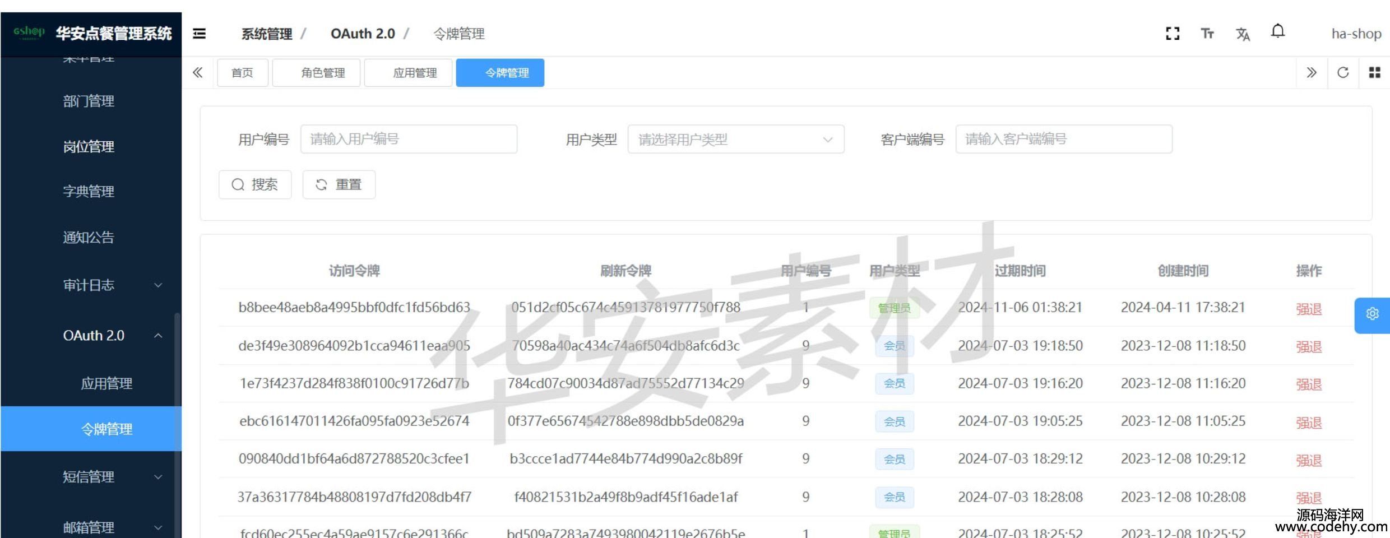The image size is (1390, 538).
Task: Click 访问令牌 column header
Action: (354, 271)
